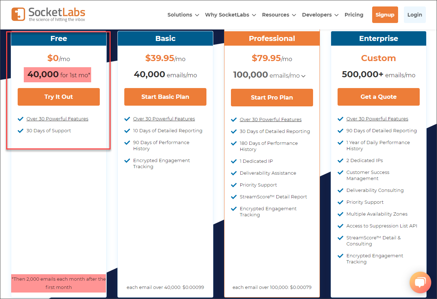Click checkmark beside 30 Days of Support
Screen dimensions: 437x299
(21, 131)
